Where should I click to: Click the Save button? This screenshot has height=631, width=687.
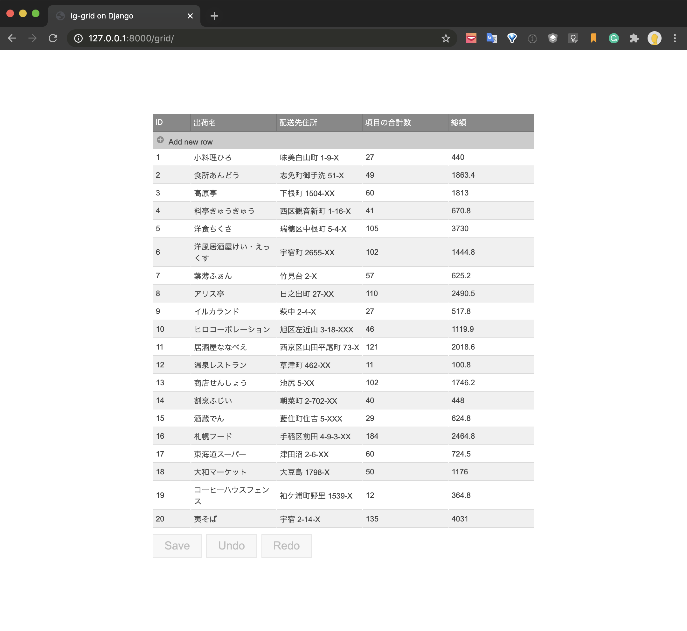tap(177, 546)
